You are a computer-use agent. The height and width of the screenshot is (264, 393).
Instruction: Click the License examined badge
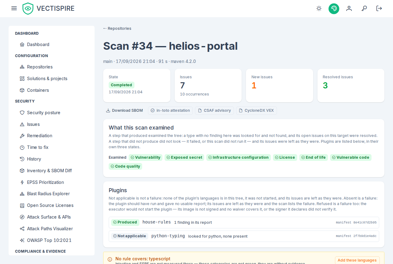click(285, 157)
